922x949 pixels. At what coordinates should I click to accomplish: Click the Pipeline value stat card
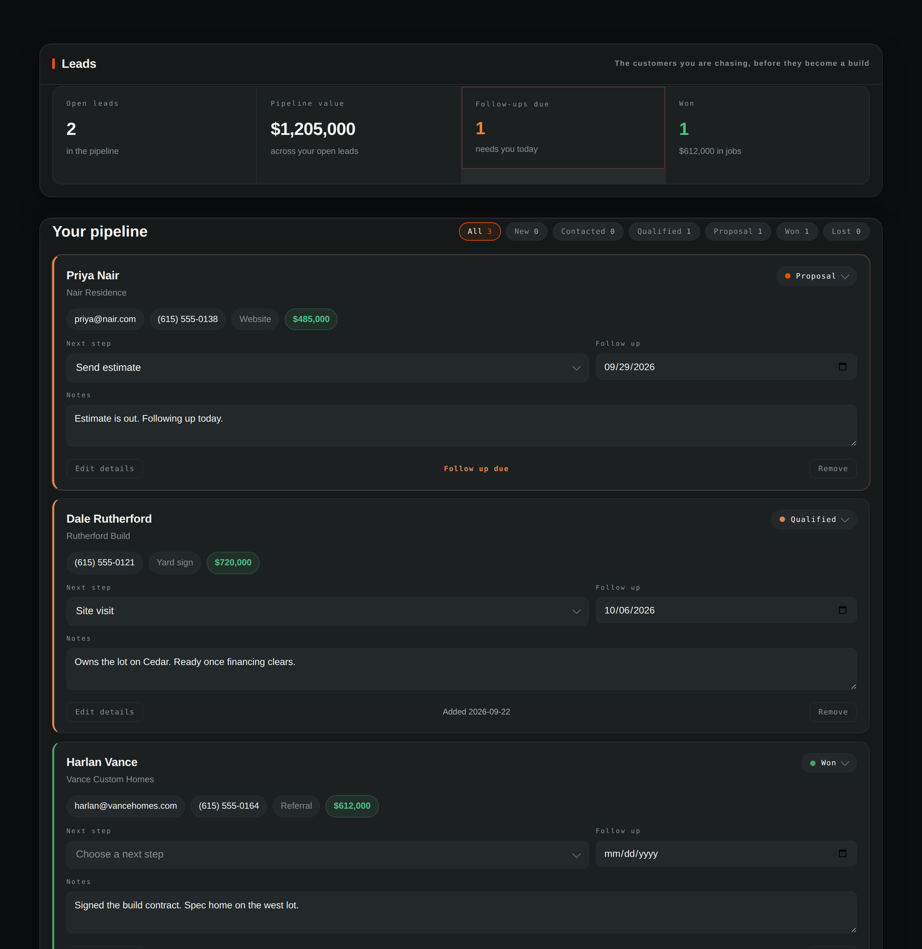[x=359, y=135]
